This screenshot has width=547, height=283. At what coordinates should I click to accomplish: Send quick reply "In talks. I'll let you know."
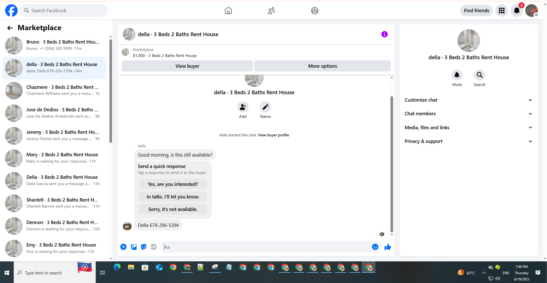pyautogui.click(x=173, y=197)
